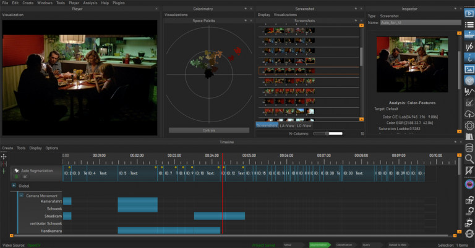Click the database icon in sidebar
This screenshot has width=475, height=248.
click(469, 148)
